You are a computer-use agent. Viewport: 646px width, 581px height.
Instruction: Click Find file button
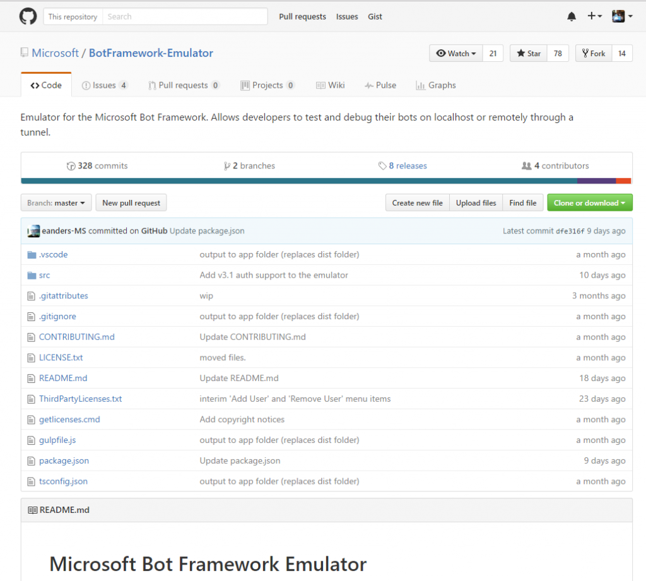click(523, 202)
